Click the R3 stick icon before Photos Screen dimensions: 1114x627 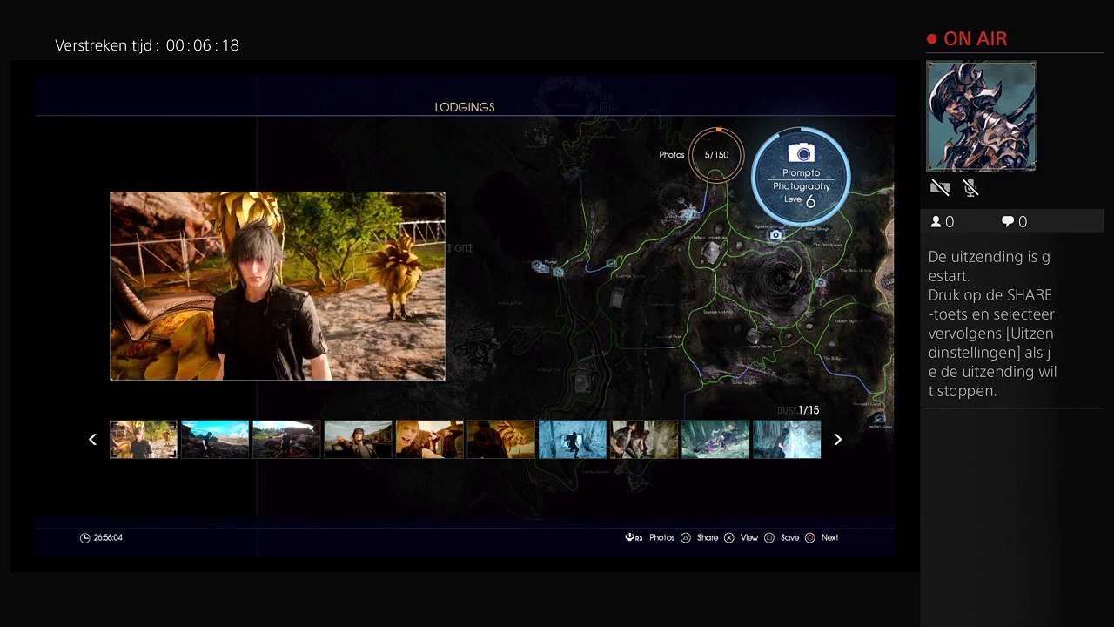[x=634, y=538]
